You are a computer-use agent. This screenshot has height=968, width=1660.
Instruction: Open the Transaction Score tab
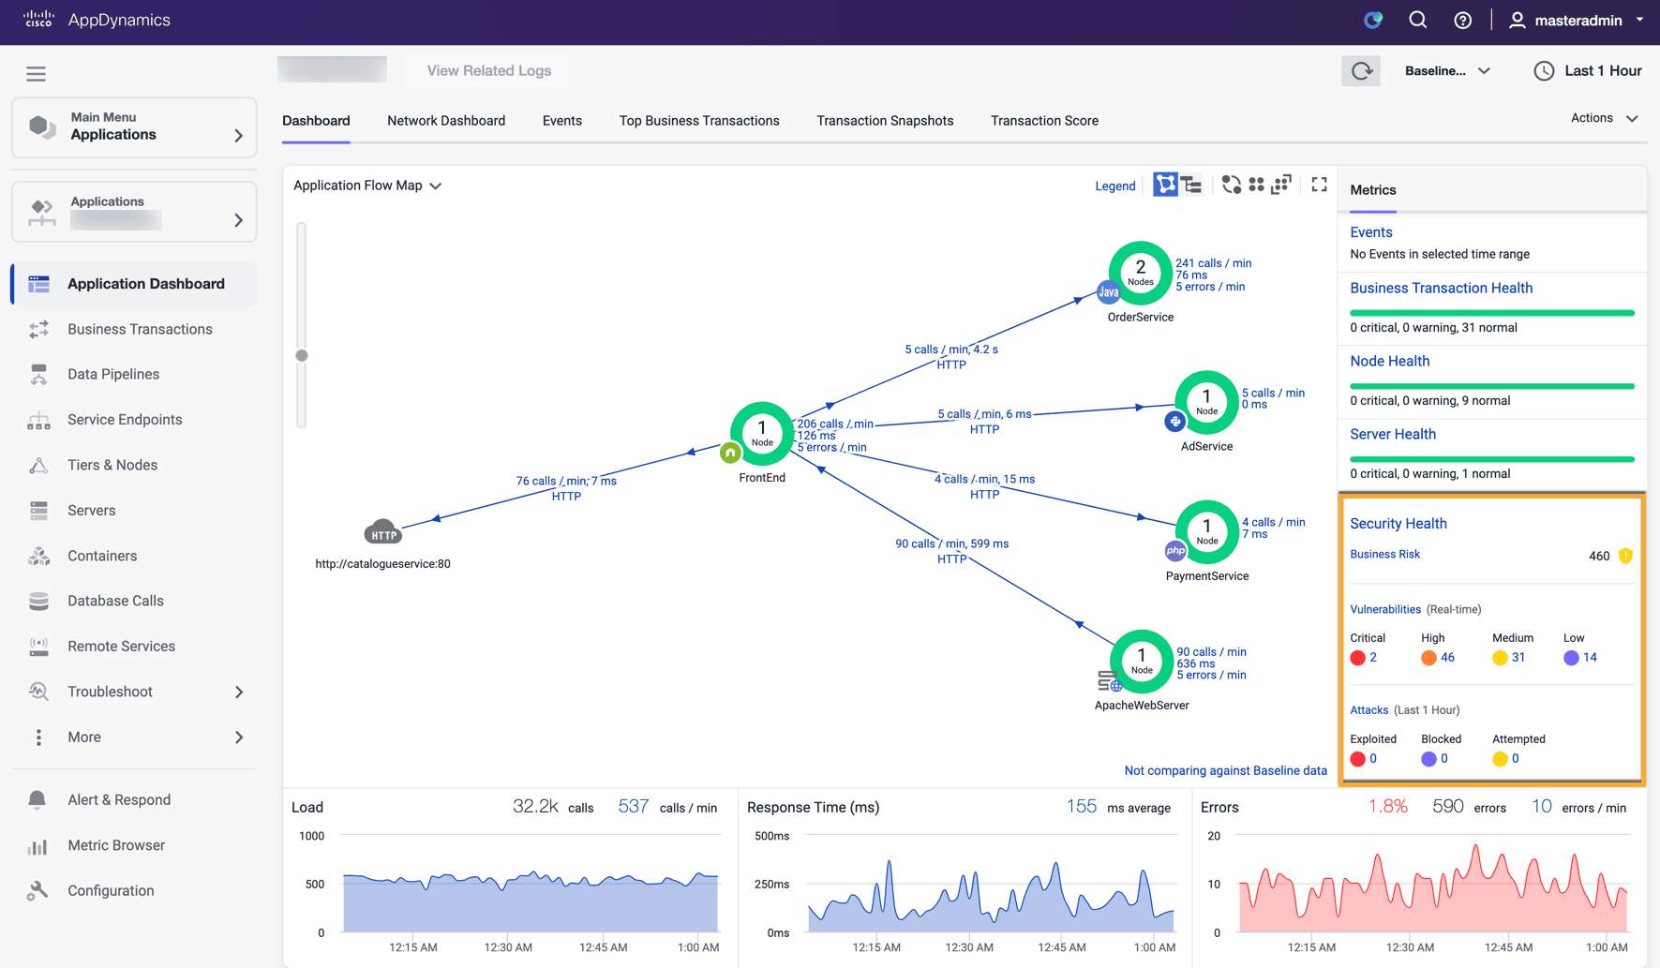[x=1044, y=120]
